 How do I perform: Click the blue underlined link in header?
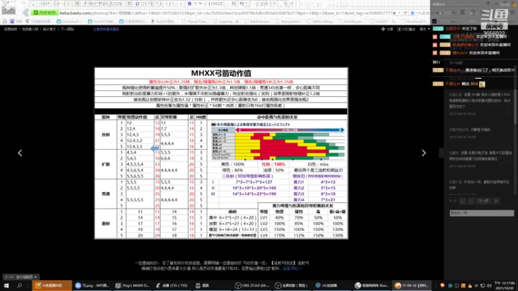tap(106, 29)
